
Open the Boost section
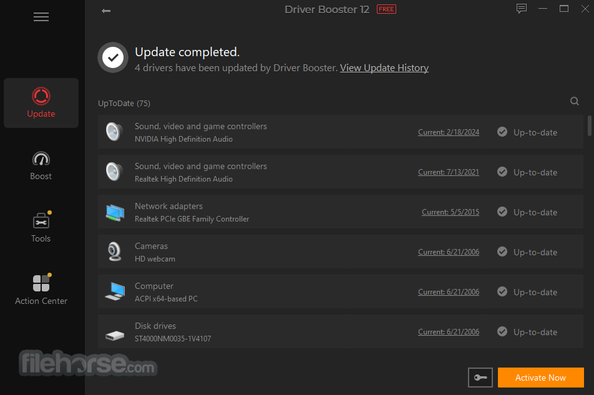coord(41,165)
